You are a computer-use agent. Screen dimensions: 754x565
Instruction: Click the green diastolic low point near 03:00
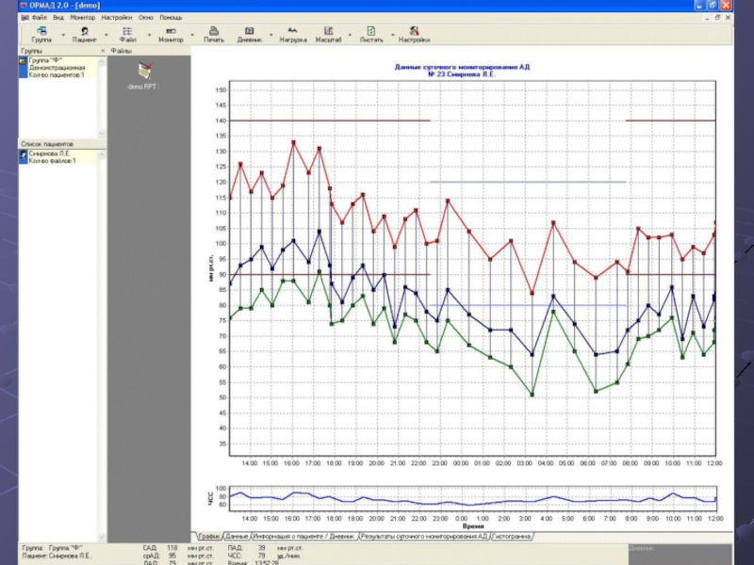pos(532,395)
